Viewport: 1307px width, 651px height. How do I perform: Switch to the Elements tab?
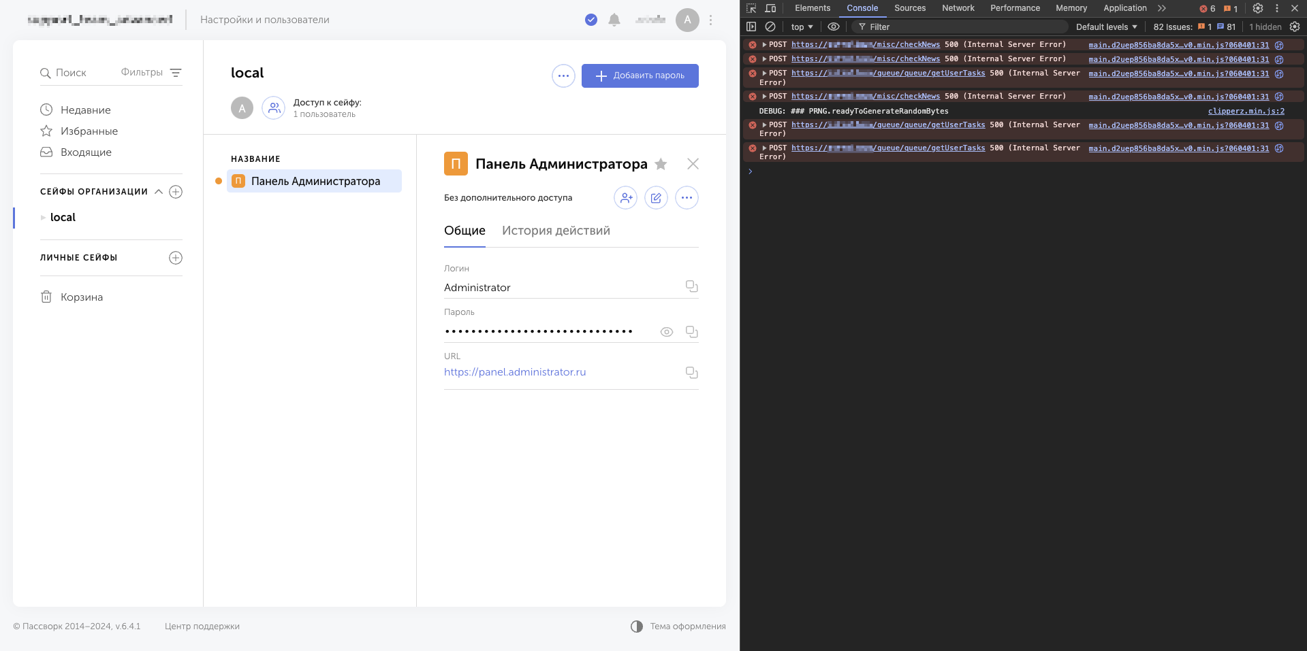813,8
